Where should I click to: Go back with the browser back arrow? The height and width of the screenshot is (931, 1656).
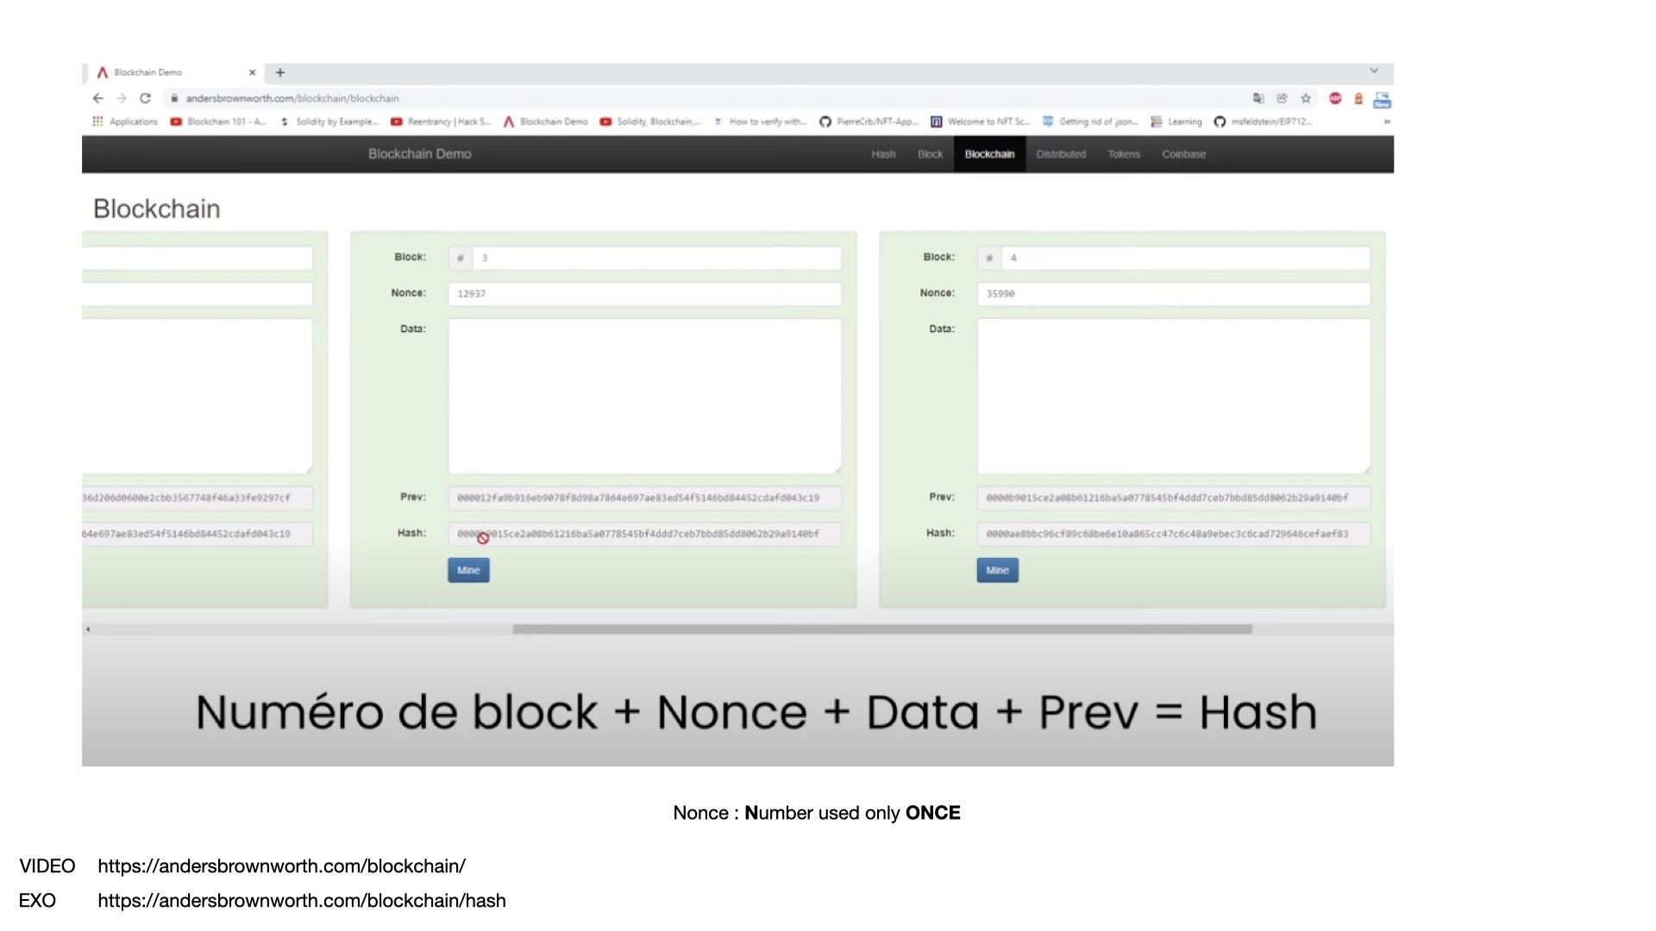click(98, 98)
